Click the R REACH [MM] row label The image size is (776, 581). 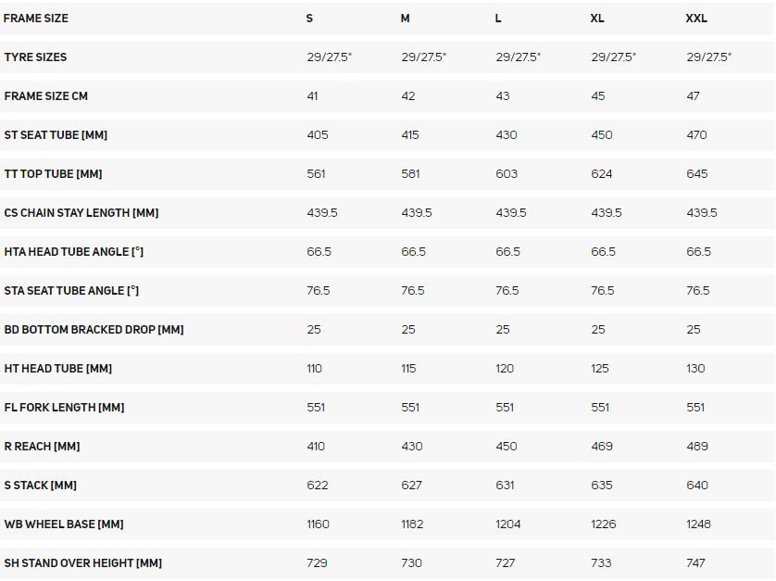click(x=42, y=447)
